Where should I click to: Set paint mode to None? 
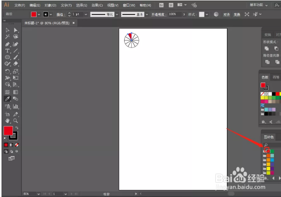click(17, 145)
